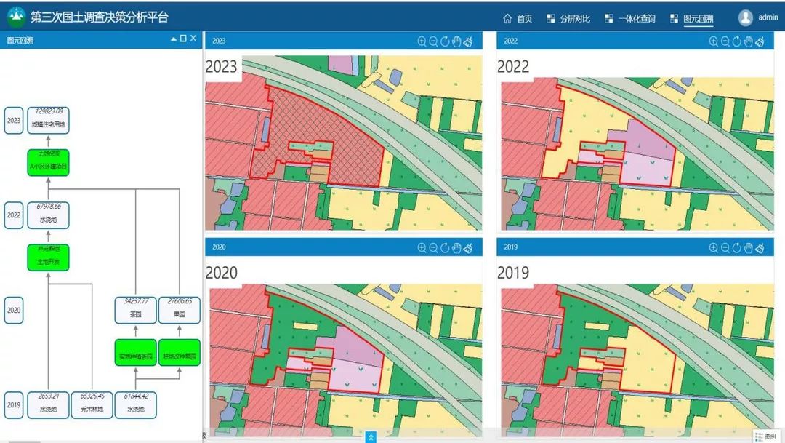Zoom out on the 2020 map panel

(433, 247)
